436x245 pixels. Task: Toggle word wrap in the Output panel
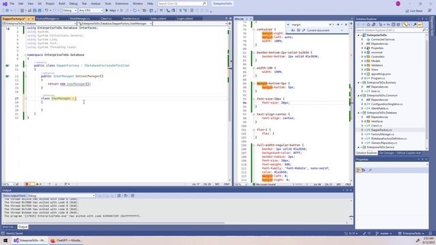coord(125,195)
